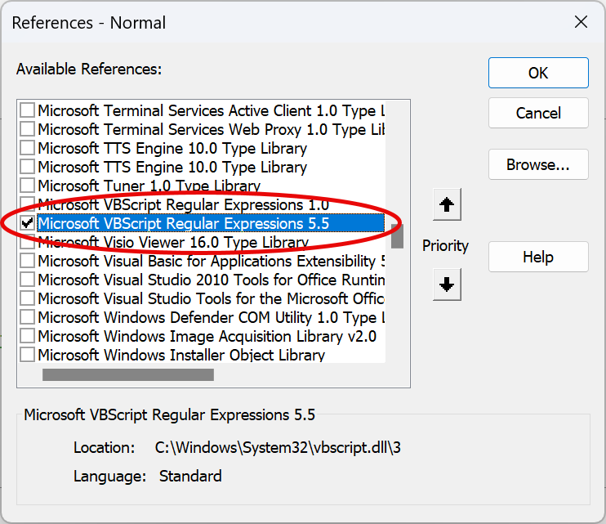This screenshot has height=524, width=606.
Task: Tick VBScript Regular Expressions 1.0 checkbox
Action: click(x=28, y=204)
